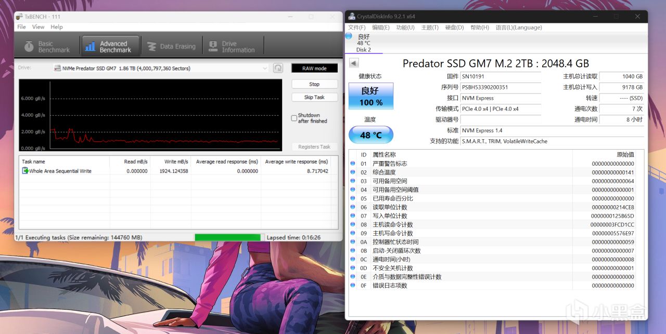Click the firmware field SN10191
This screenshot has width=666, height=334.
click(x=501, y=76)
